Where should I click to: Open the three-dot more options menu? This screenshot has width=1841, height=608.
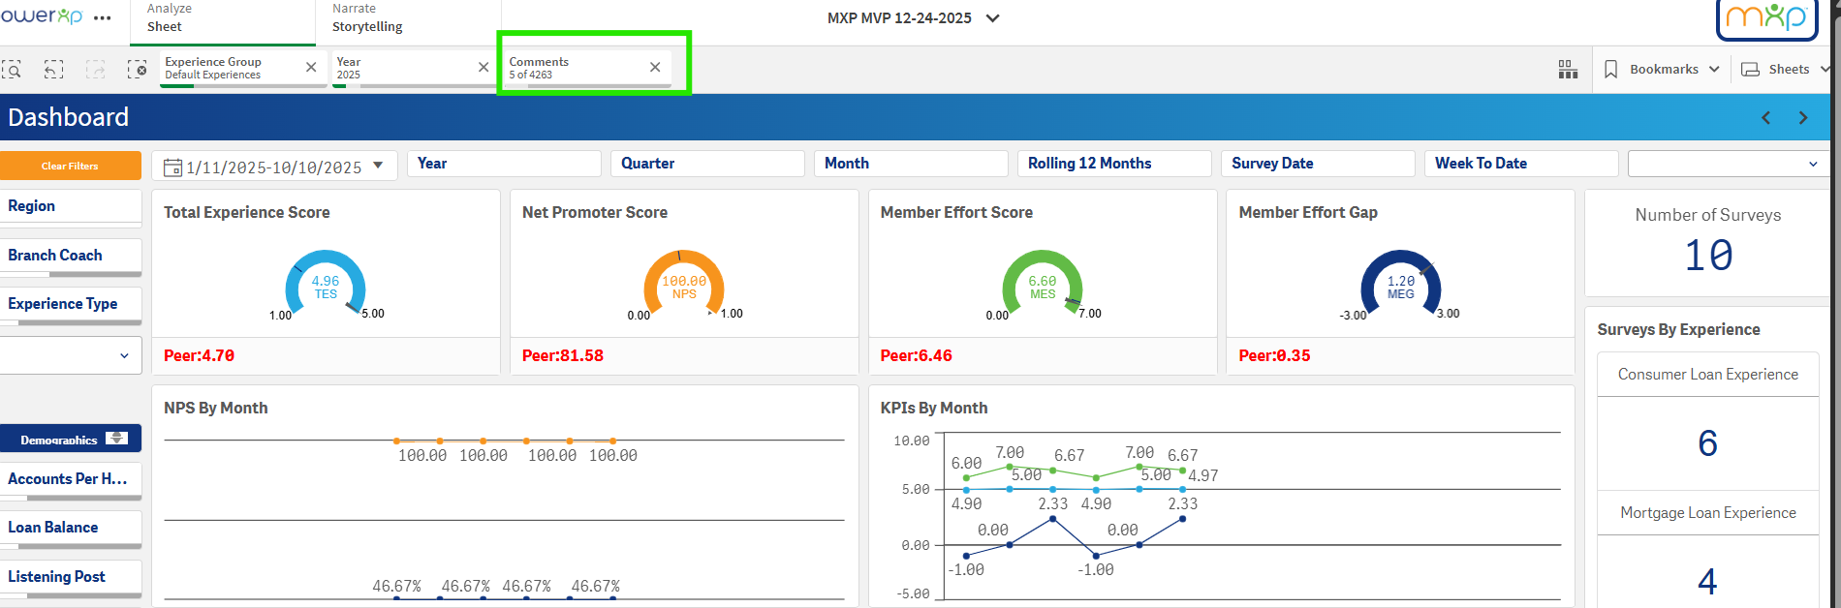(103, 18)
